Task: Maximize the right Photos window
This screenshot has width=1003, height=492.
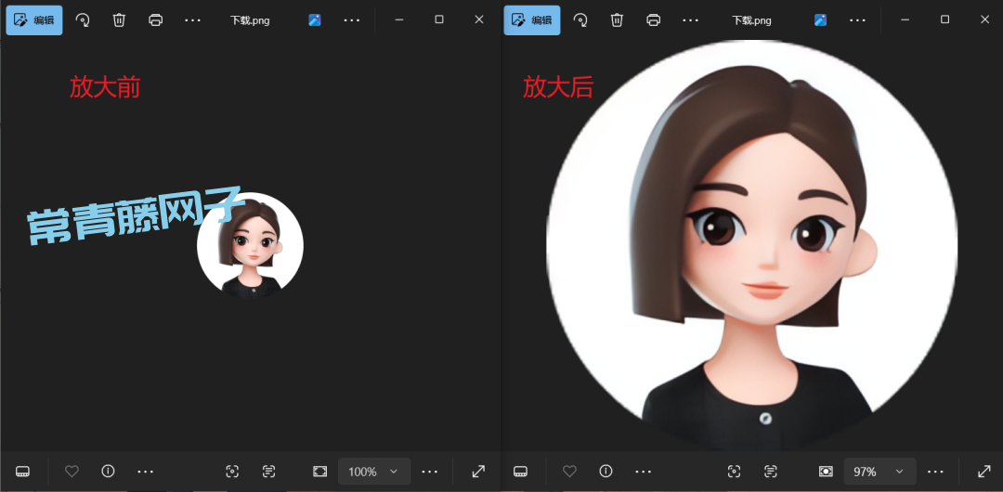Action: pos(944,19)
